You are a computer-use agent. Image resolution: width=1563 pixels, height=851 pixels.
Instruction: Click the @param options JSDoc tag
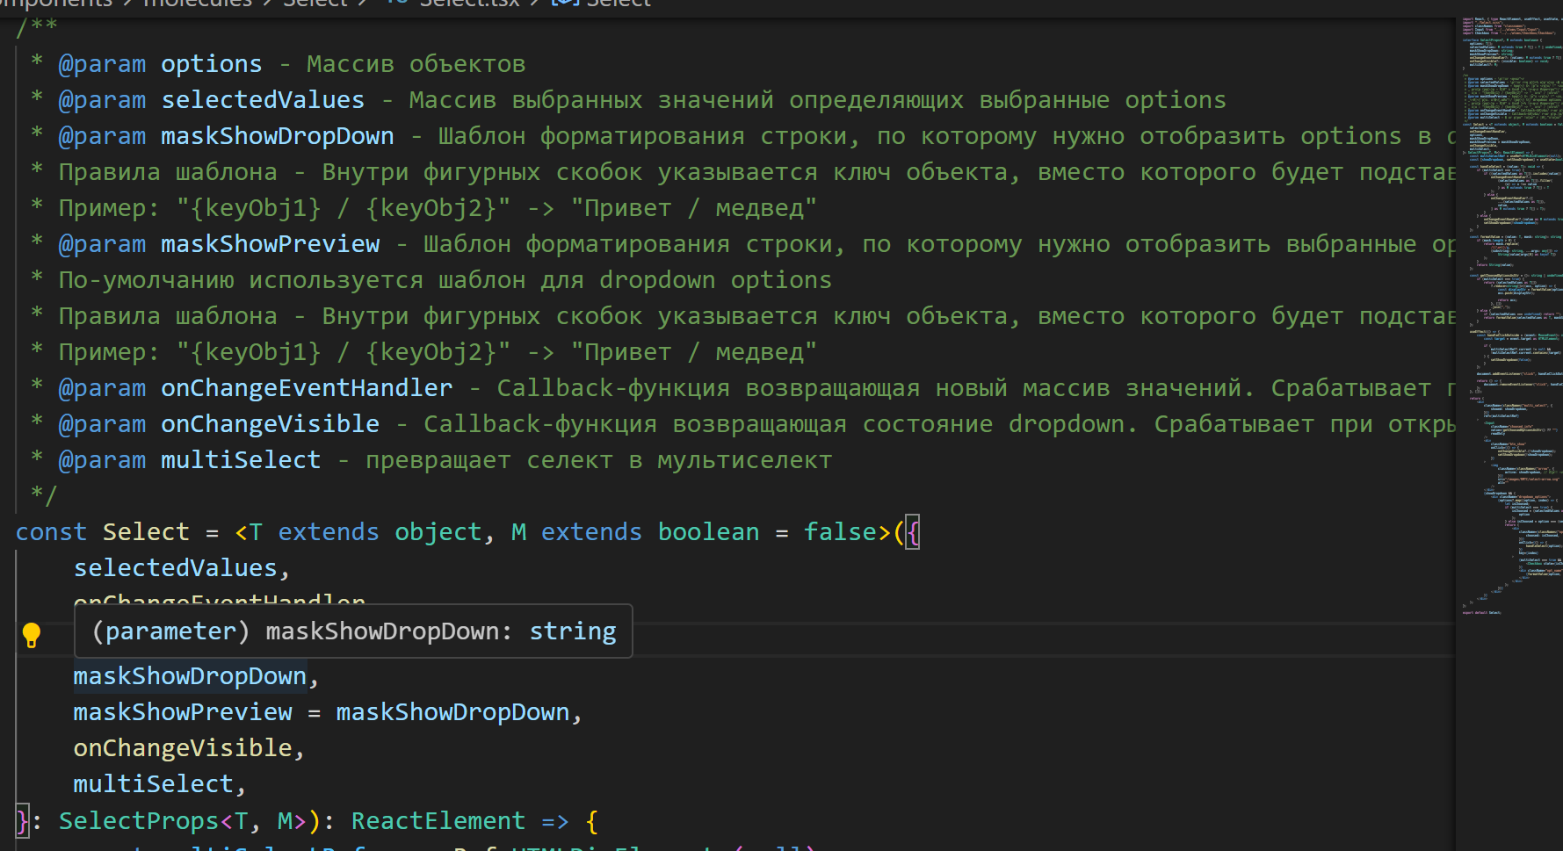click(x=103, y=63)
